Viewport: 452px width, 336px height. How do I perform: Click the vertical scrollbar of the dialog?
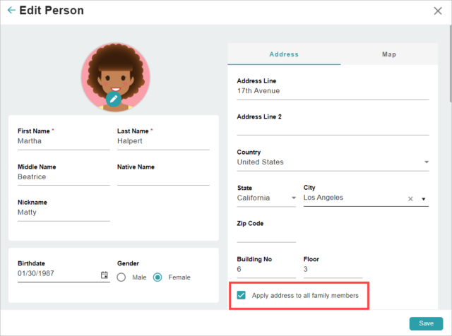coord(451,64)
